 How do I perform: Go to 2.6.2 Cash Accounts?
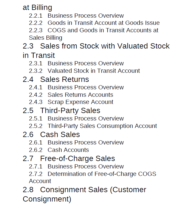click(x=59, y=150)
